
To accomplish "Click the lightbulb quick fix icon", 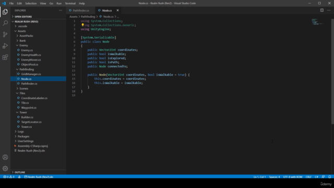I will 82,25.
